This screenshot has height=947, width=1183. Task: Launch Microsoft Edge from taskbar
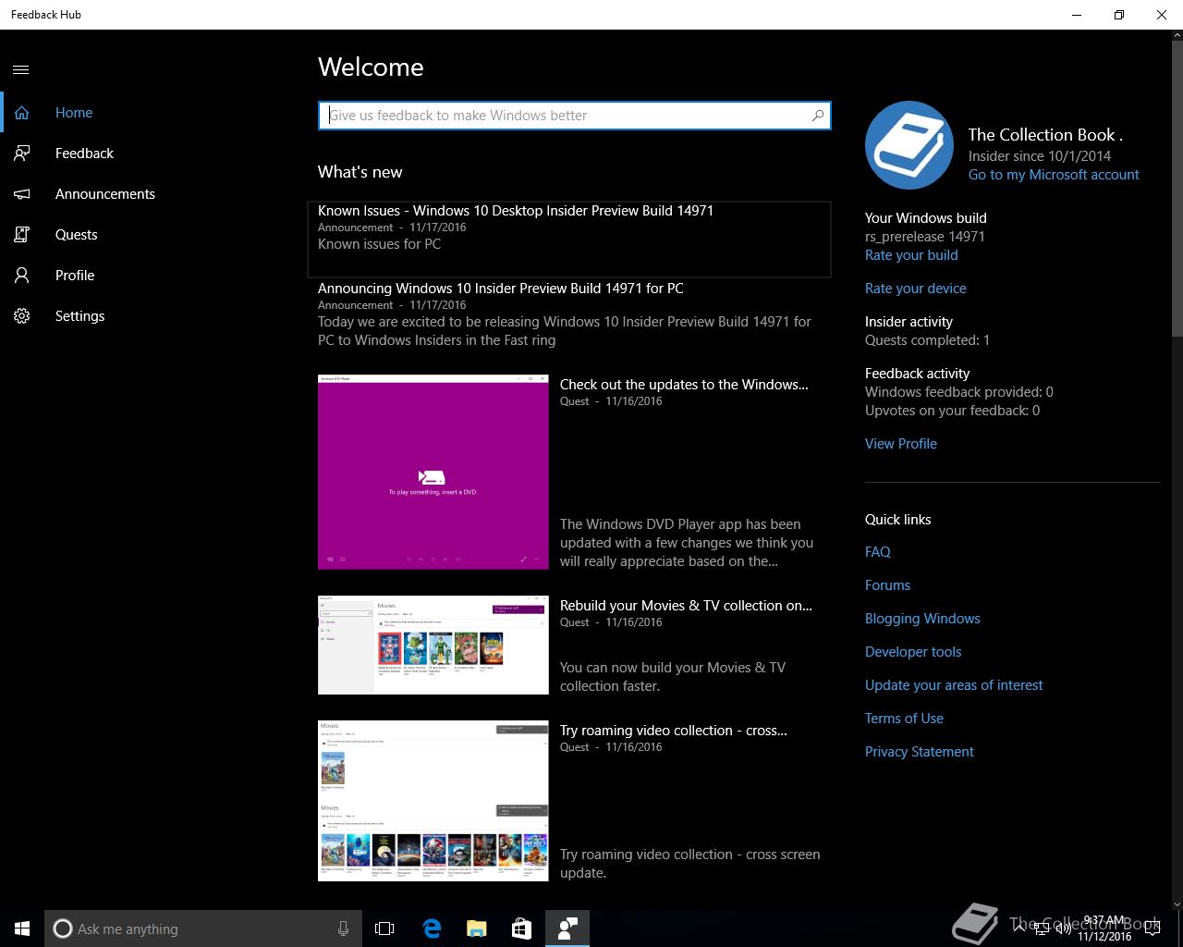click(431, 929)
